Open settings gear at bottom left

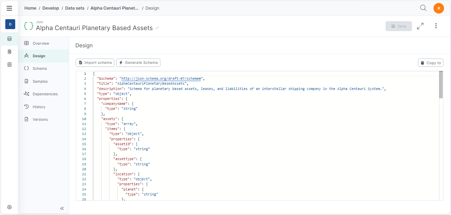[x=9, y=207]
